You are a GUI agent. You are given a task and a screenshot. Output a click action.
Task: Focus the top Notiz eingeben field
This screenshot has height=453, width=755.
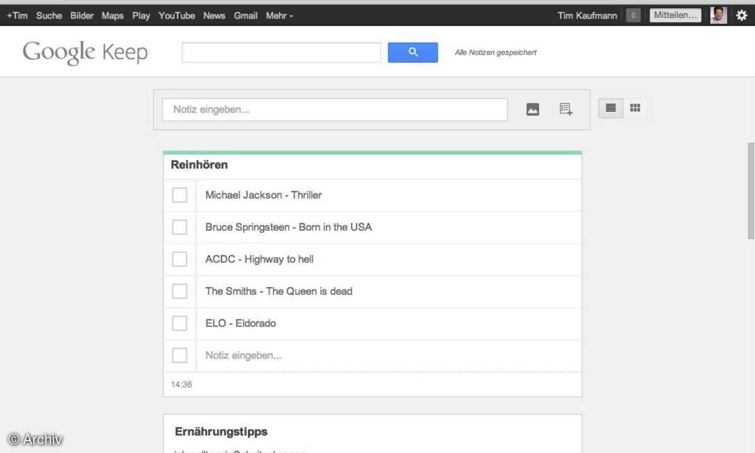point(335,109)
